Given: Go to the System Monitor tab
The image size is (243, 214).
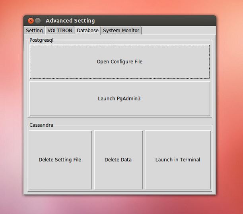Looking at the screenshot, I should point(121,31).
